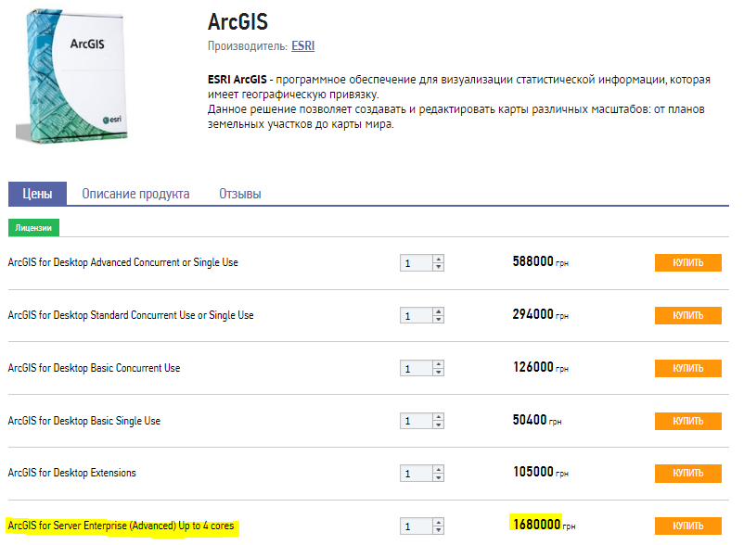Click quantity field for Desktop Basic Concurrent Use
The width and height of the screenshot is (744, 545).
coord(417,368)
